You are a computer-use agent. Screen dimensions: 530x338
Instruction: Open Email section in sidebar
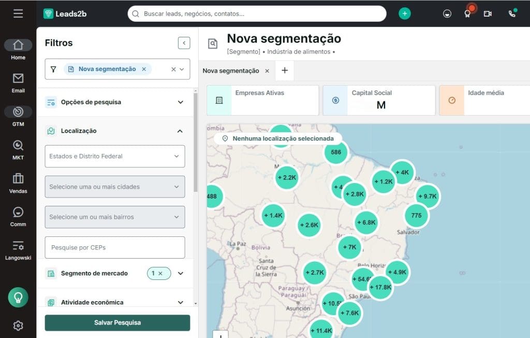coord(18,83)
